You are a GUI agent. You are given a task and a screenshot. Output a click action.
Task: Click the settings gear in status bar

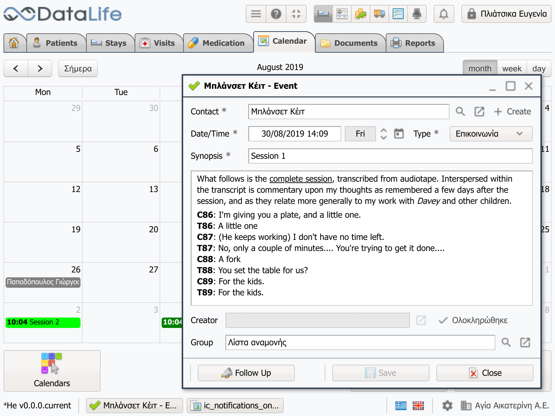tap(447, 405)
